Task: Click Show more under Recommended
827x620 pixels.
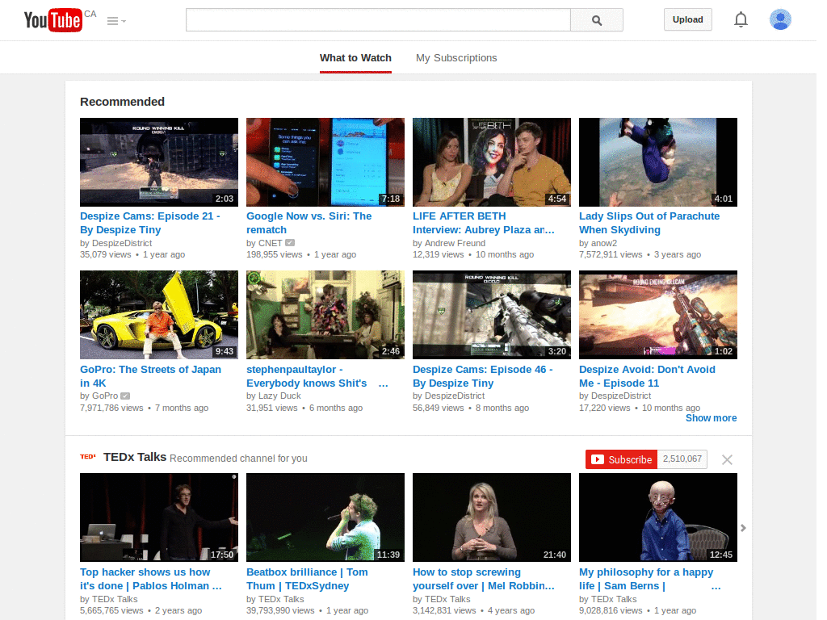Action: (711, 418)
